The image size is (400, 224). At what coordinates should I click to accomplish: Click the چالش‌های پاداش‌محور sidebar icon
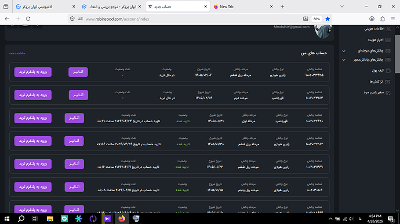388,60
